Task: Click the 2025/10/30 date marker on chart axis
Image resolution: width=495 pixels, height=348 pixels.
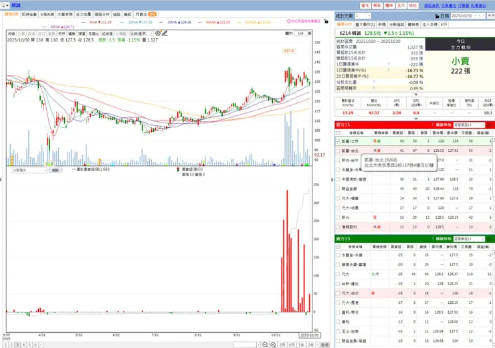Action: [309, 335]
